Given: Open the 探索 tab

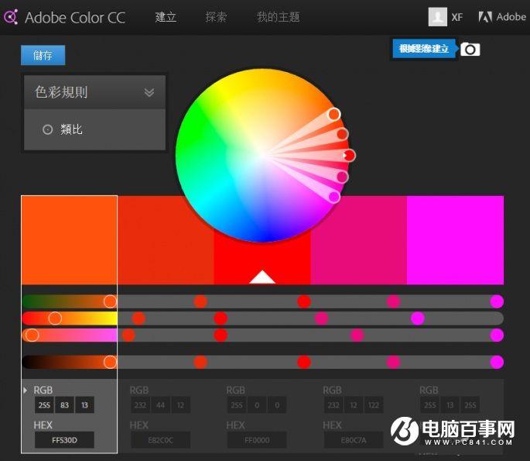Looking at the screenshot, I should [x=216, y=17].
